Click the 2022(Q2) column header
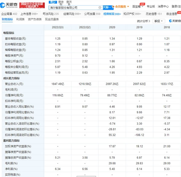The image size is (181, 177). click(85, 27)
